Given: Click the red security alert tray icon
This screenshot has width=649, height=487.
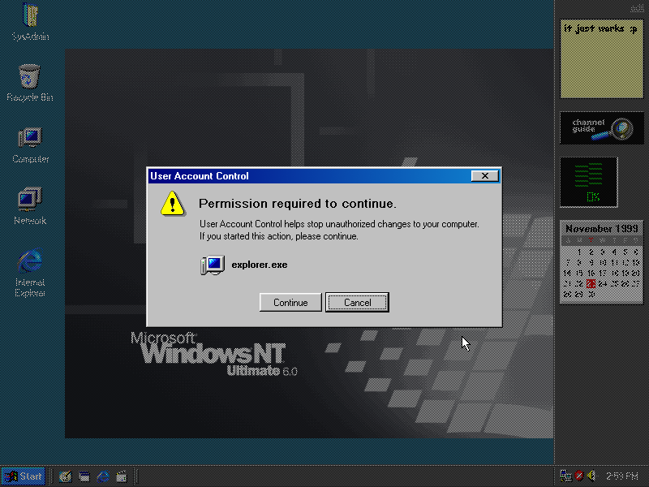Looking at the screenshot, I should [579, 476].
